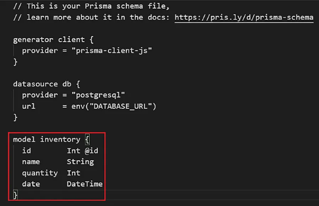Click the closing brace of inventory model

coord(15,195)
